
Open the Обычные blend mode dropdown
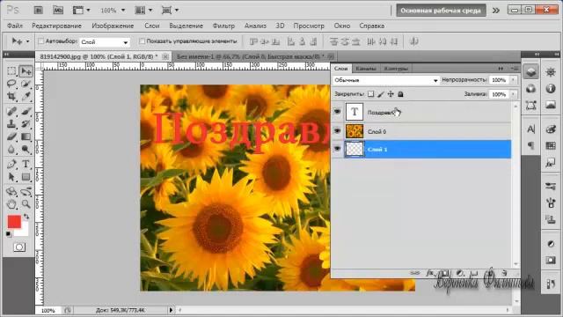point(385,80)
